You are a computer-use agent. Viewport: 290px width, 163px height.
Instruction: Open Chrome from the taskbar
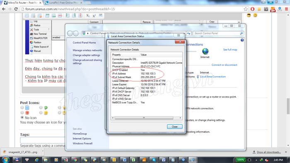75,160
